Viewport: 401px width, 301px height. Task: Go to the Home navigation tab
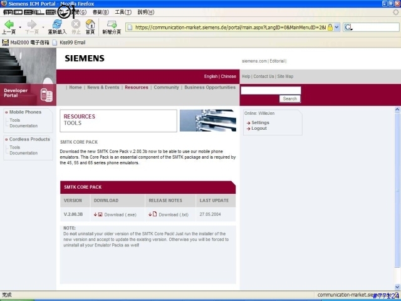pyautogui.click(x=75, y=87)
